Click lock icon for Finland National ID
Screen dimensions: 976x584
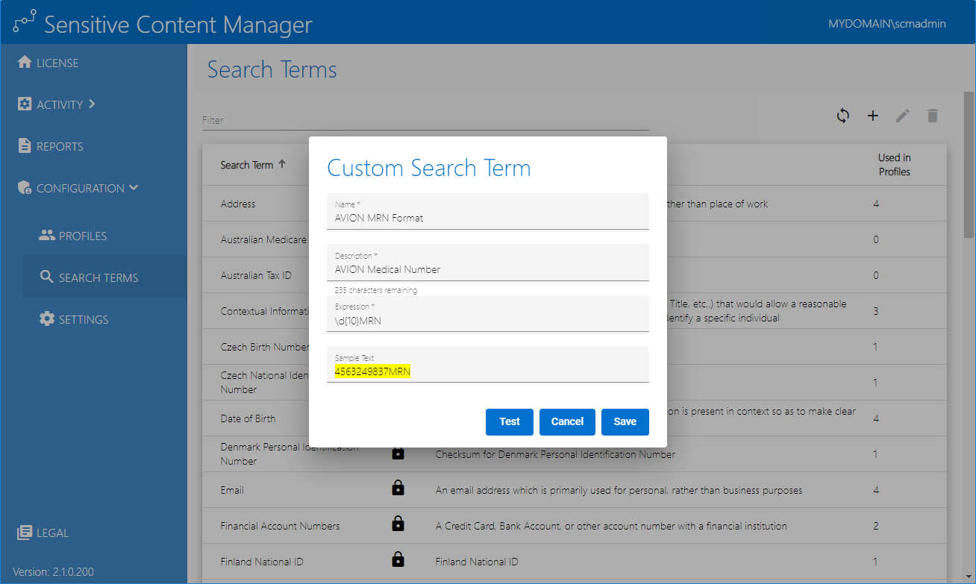click(398, 560)
